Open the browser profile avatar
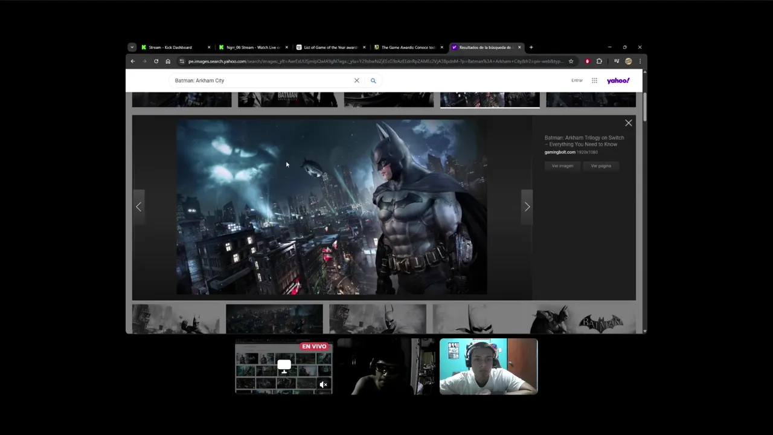Image resolution: width=773 pixels, height=435 pixels. pos(628,61)
